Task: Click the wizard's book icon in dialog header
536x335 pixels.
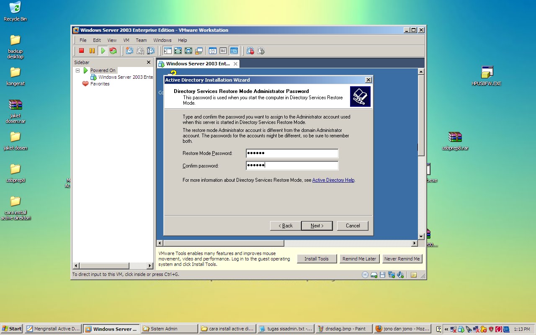Action: tap(360, 96)
